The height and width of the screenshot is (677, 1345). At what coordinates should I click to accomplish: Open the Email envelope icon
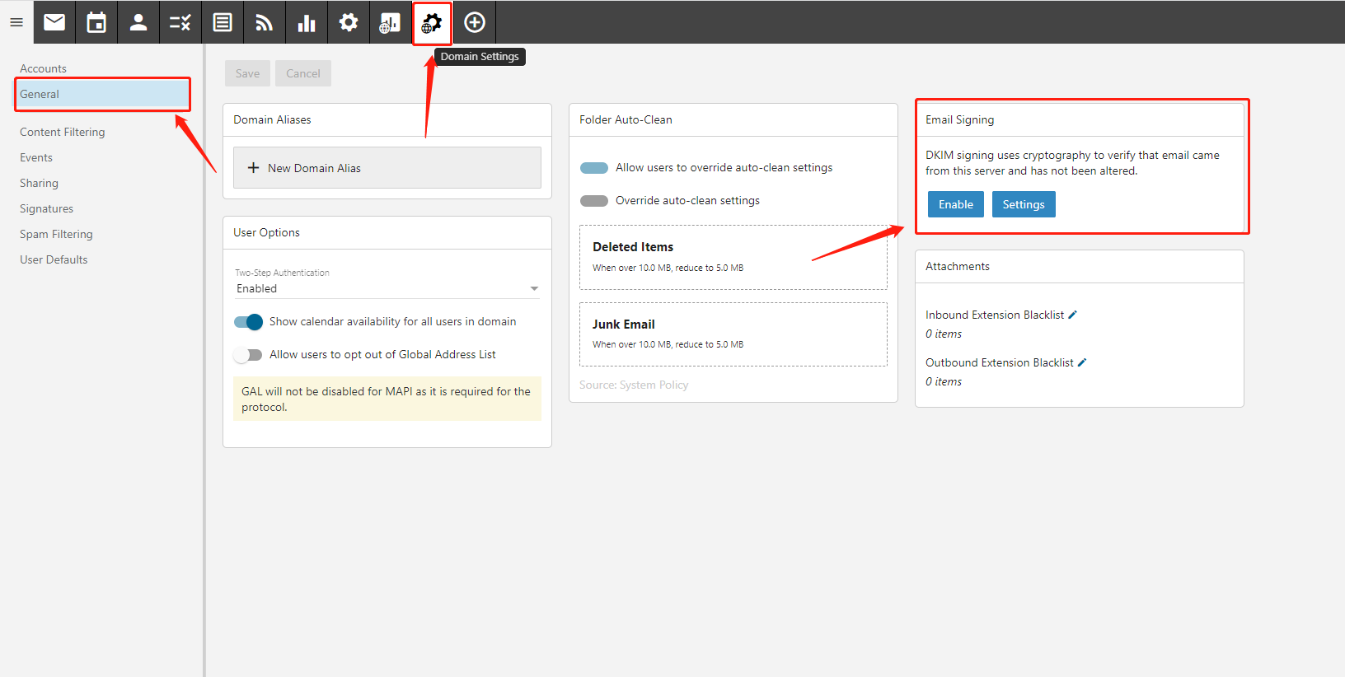tap(54, 22)
